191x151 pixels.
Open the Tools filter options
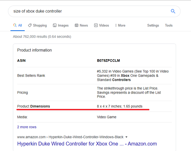[169, 25]
